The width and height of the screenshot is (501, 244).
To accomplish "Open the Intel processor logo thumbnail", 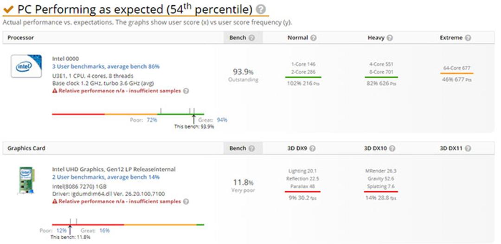I will [26, 66].
